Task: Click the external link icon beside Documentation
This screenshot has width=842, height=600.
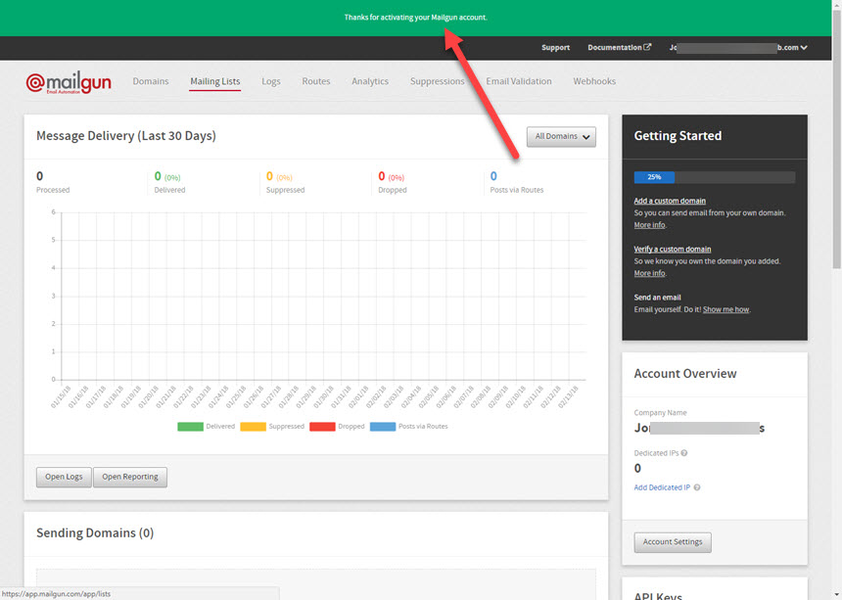Action: 647,47
